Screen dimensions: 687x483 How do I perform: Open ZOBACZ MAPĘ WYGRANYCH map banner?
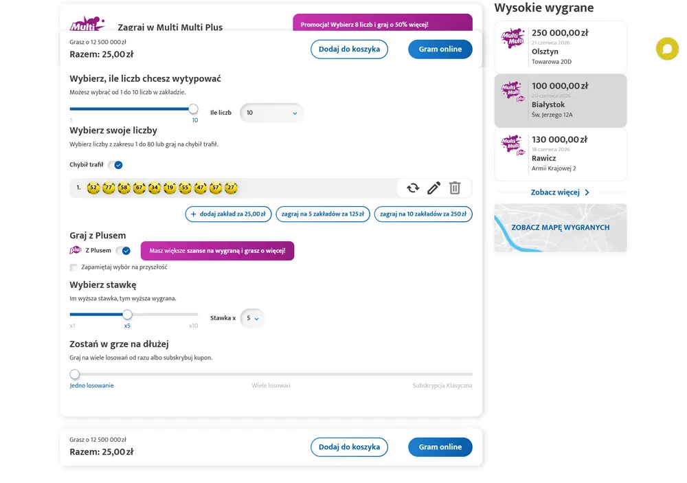pyautogui.click(x=561, y=227)
